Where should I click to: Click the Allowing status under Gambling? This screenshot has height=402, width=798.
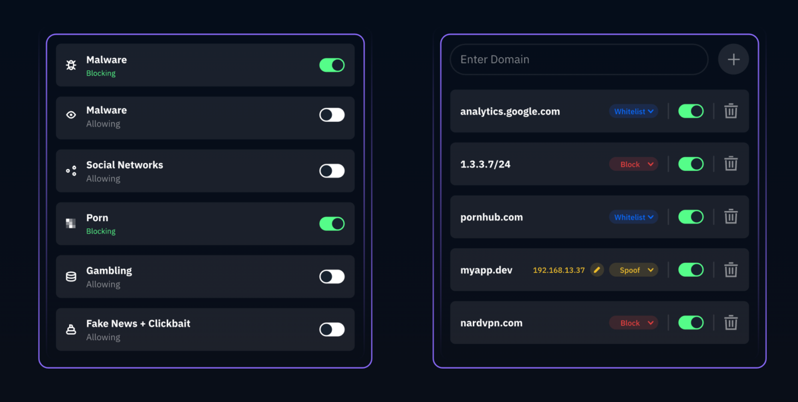[103, 284]
